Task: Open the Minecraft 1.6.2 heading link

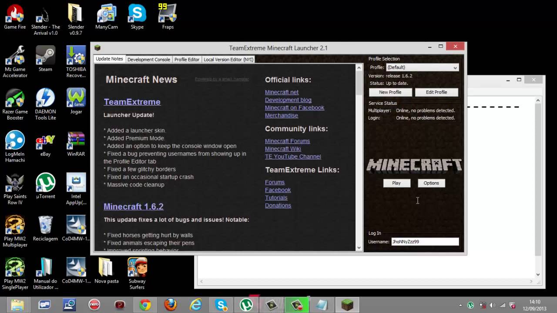Action: (x=133, y=206)
